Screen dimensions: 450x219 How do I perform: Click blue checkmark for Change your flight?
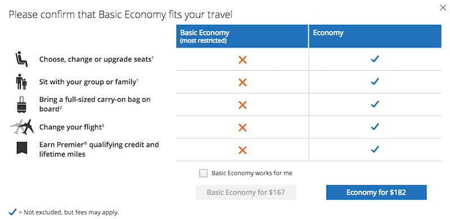375,127
